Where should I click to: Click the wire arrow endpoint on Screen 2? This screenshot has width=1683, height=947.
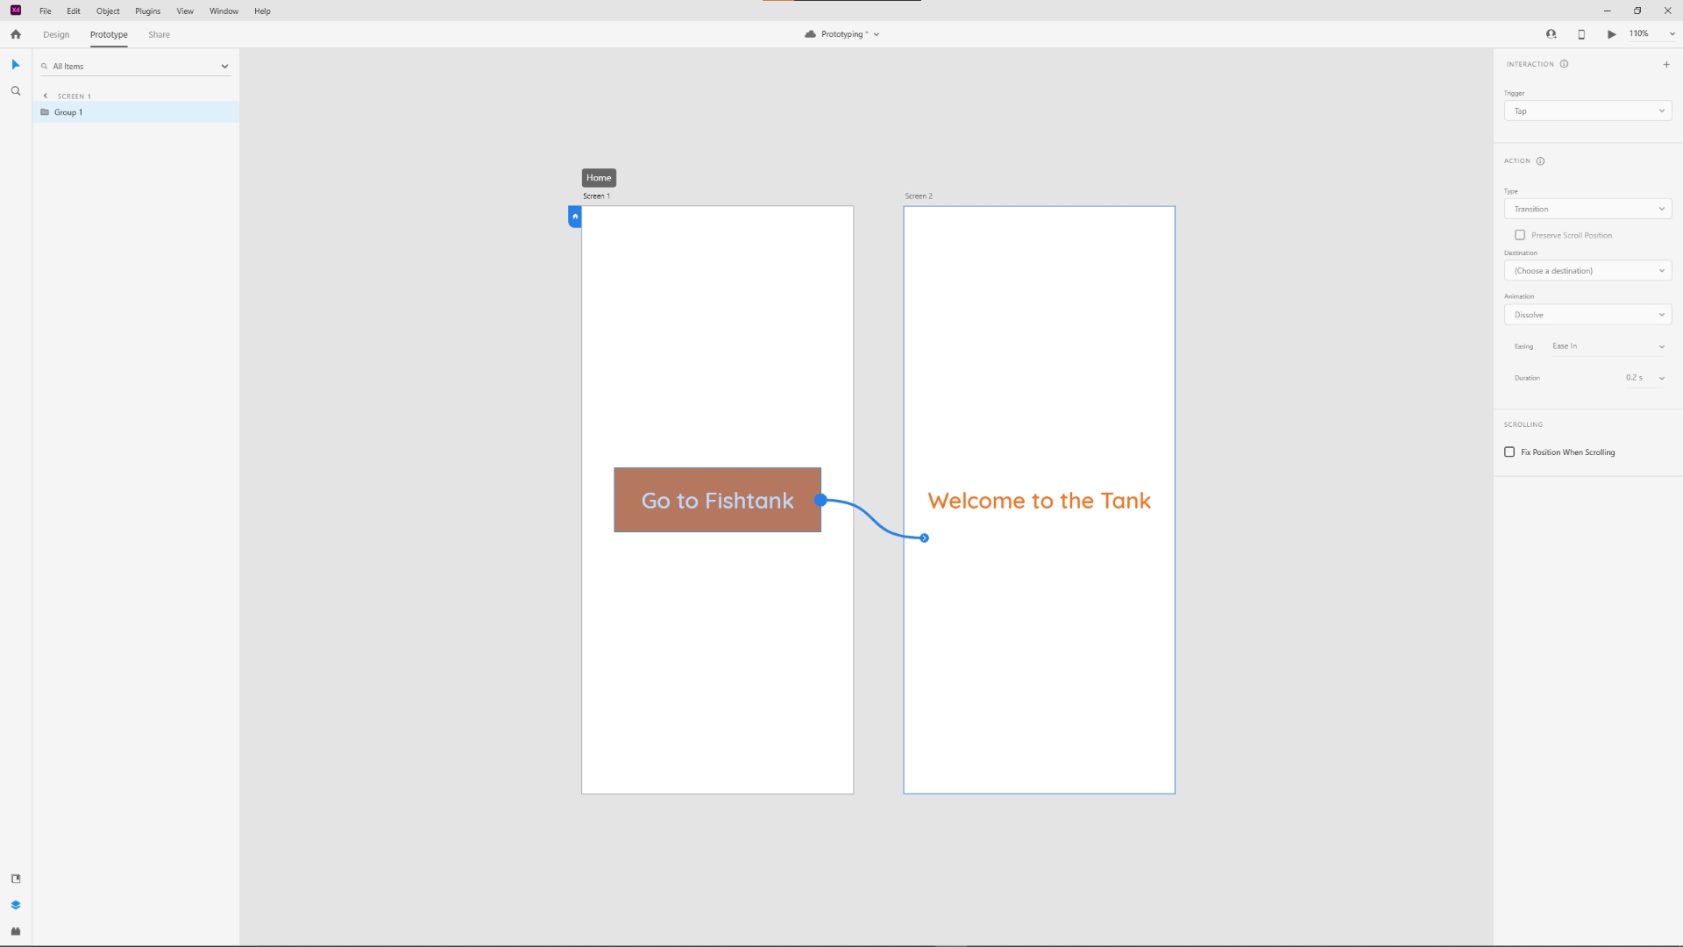pyautogui.click(x=924, y=538)
